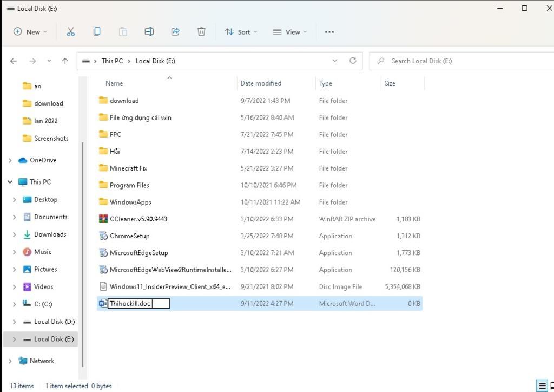The width and height of the screenshot is (554, 392).
Task: Select the Program Files folder row
Action: coord(260,185)
